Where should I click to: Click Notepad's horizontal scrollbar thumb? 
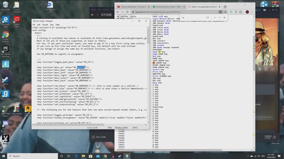[69, 125]
